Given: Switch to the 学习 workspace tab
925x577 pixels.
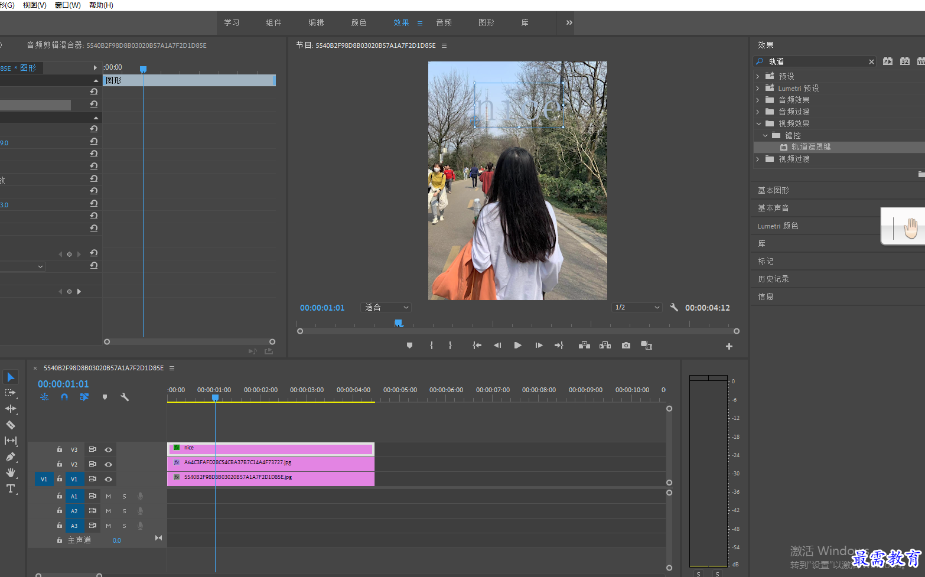Looking at the screenshot, I should point(232,22).
